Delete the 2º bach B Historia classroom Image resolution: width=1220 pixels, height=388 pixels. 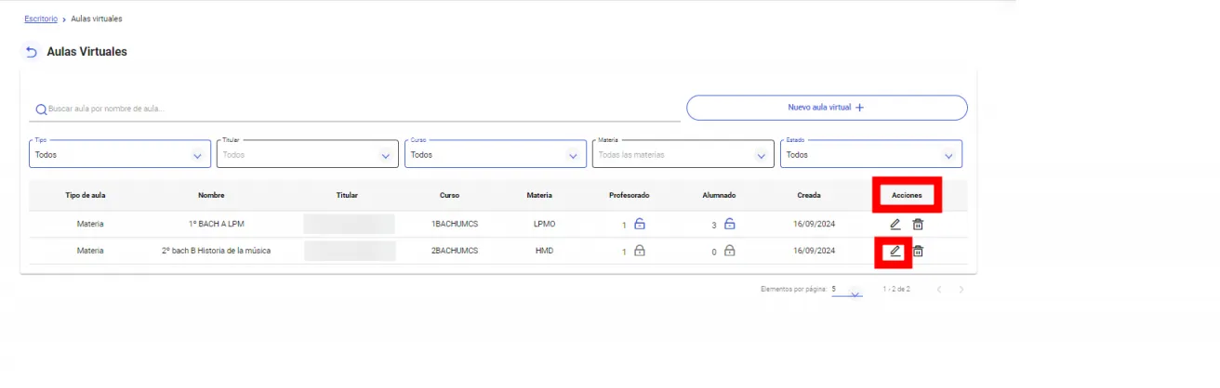click(918, 251)
